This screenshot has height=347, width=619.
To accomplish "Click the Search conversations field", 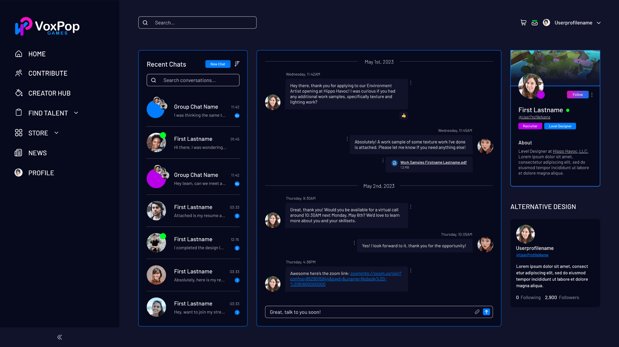I will [193, 80].
